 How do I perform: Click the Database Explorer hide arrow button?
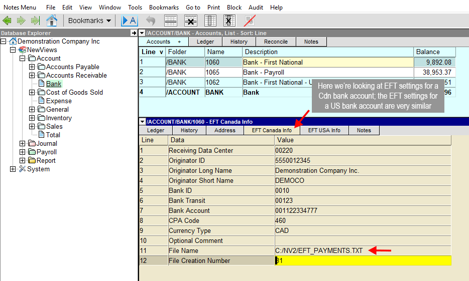point(134,33)
